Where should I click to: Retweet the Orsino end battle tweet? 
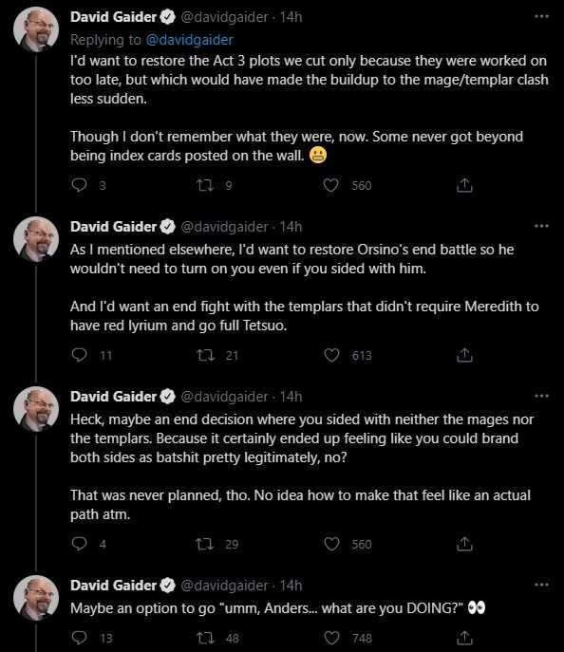pos(205,355)
